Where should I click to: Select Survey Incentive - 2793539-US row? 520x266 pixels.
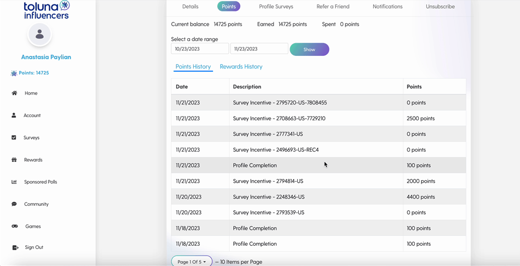coord(319,212)
